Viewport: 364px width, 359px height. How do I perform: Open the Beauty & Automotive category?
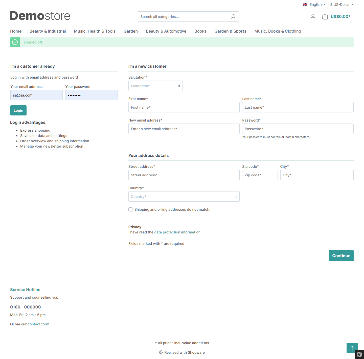click(166, 31)
